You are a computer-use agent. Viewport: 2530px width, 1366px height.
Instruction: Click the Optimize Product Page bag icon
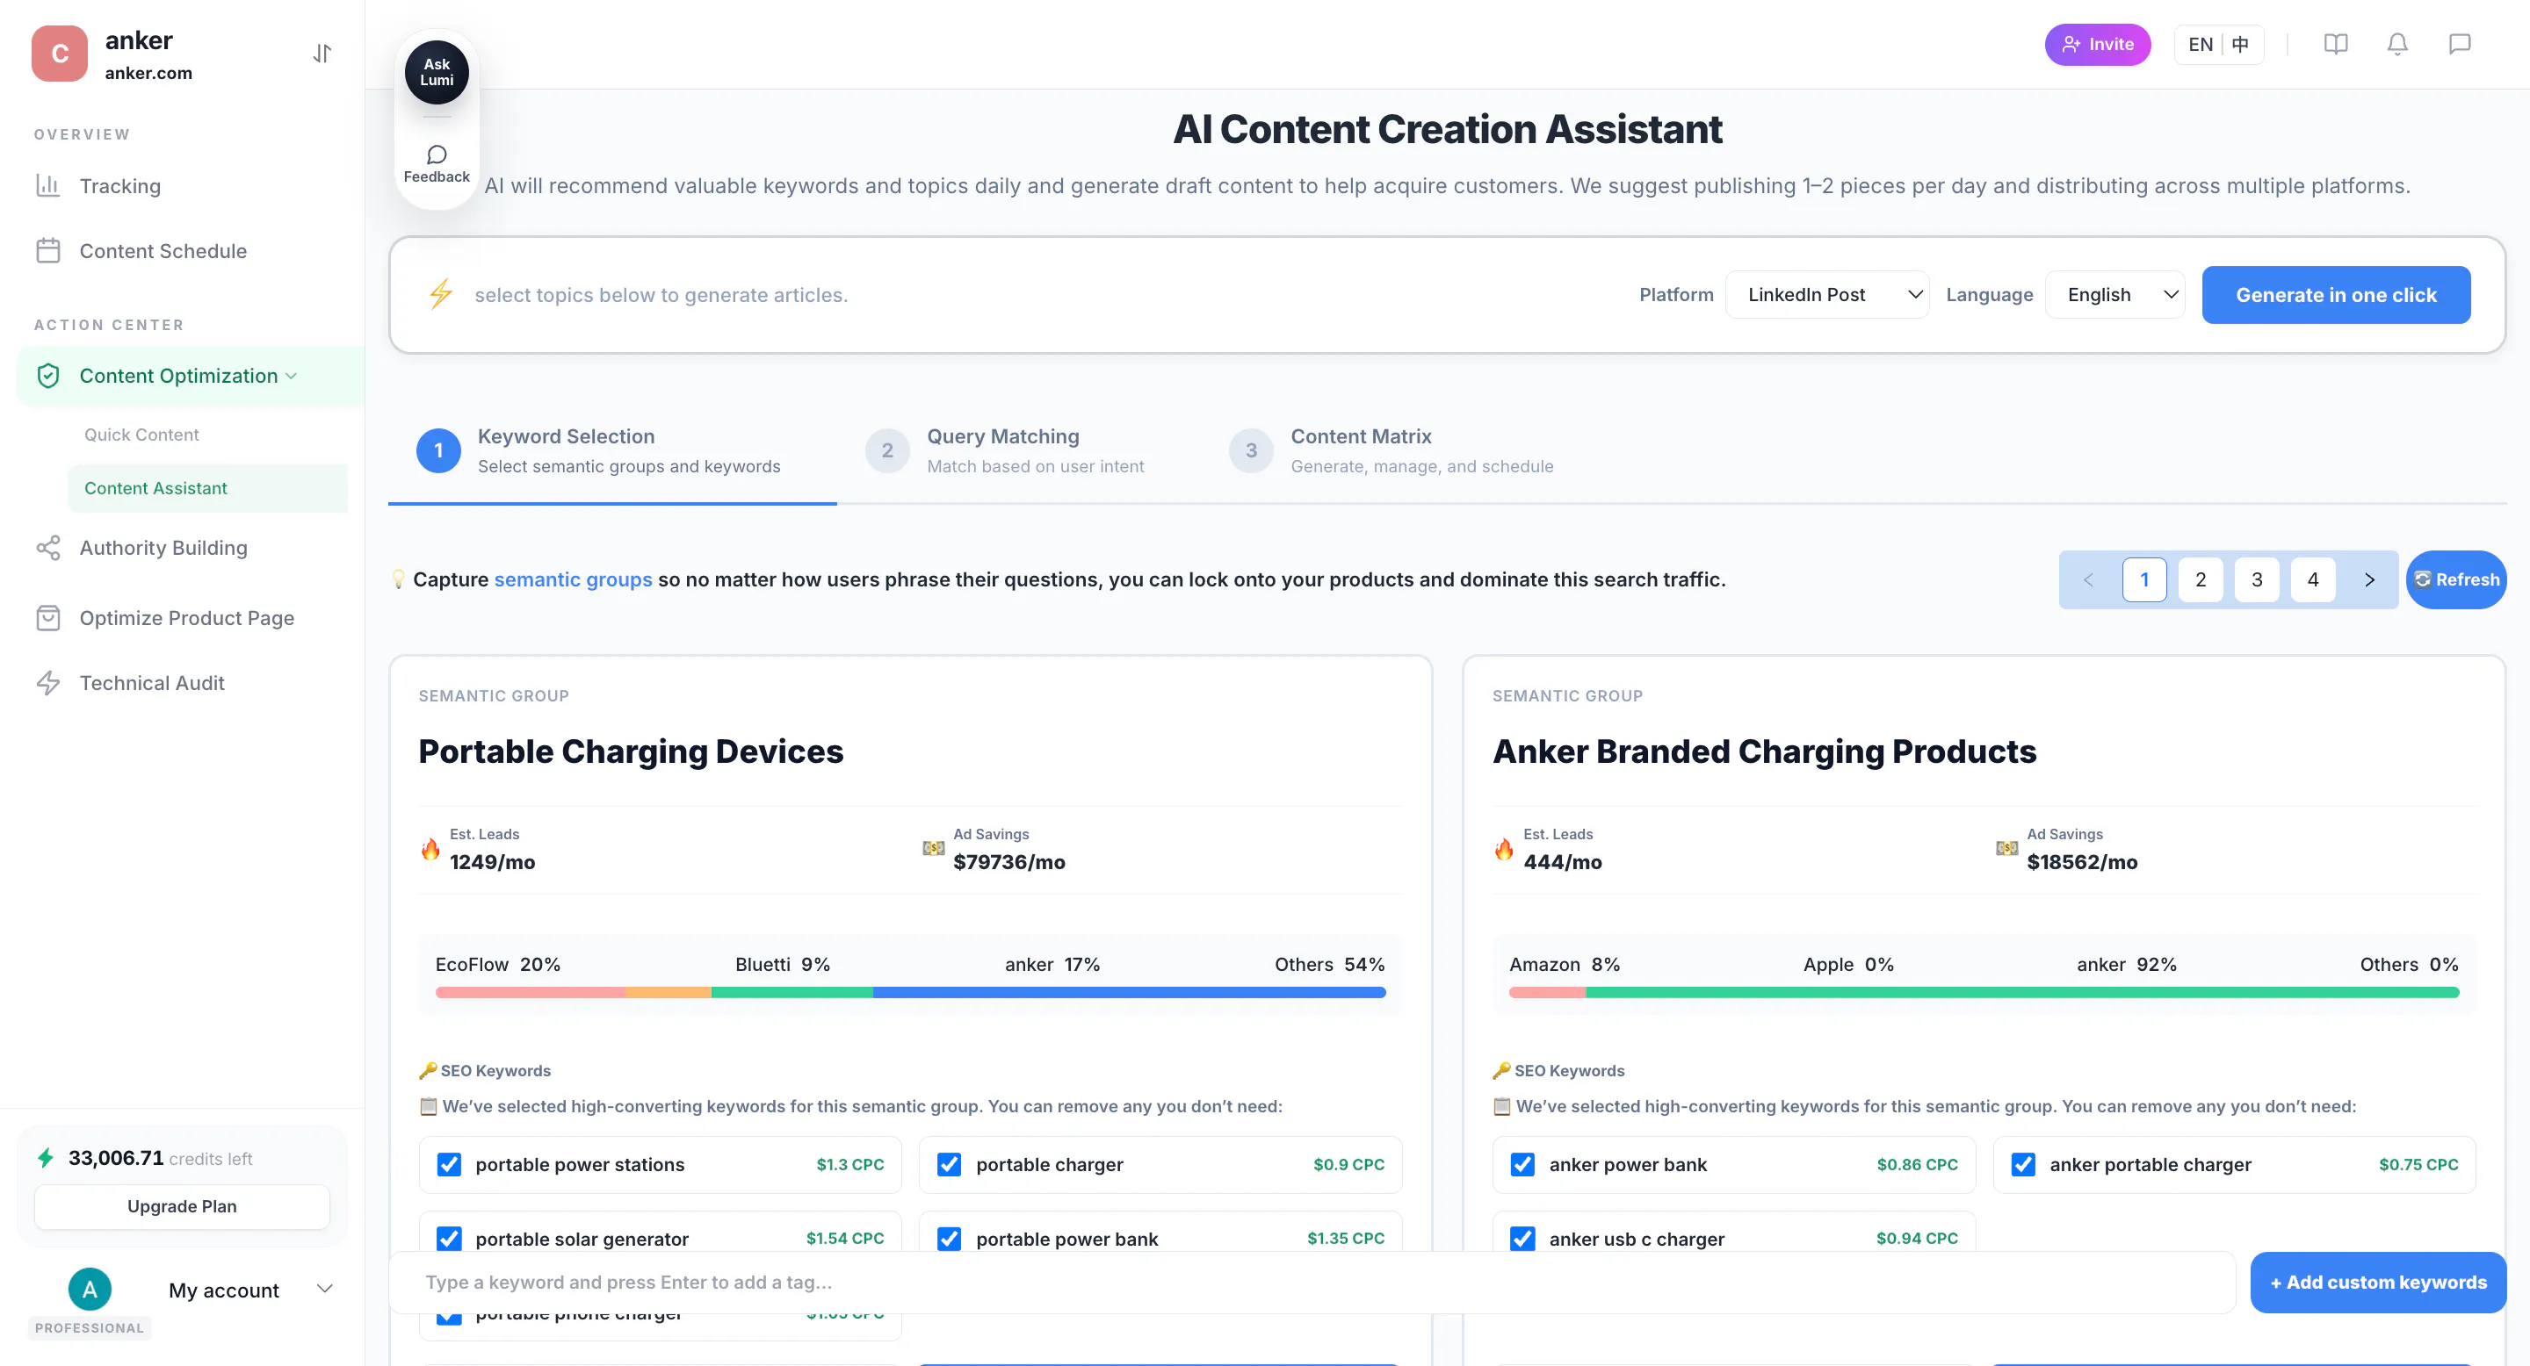pos(48,617)
